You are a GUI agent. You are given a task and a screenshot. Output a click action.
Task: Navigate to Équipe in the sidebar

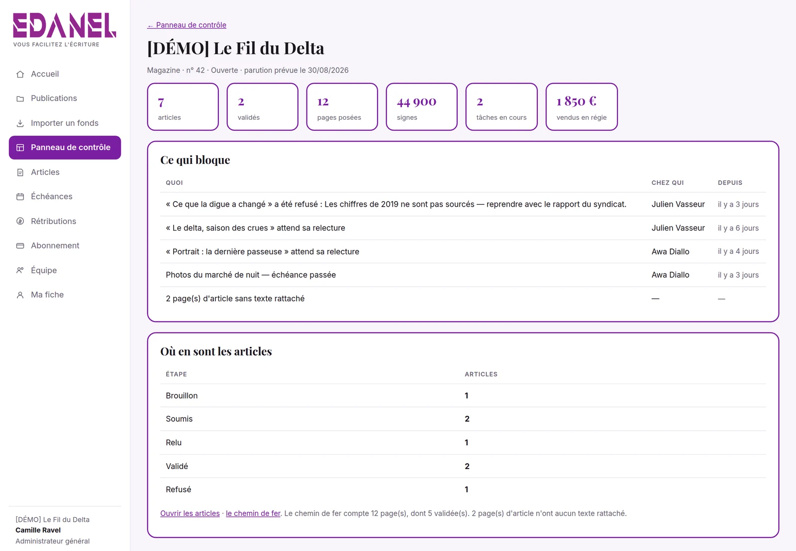65,270
